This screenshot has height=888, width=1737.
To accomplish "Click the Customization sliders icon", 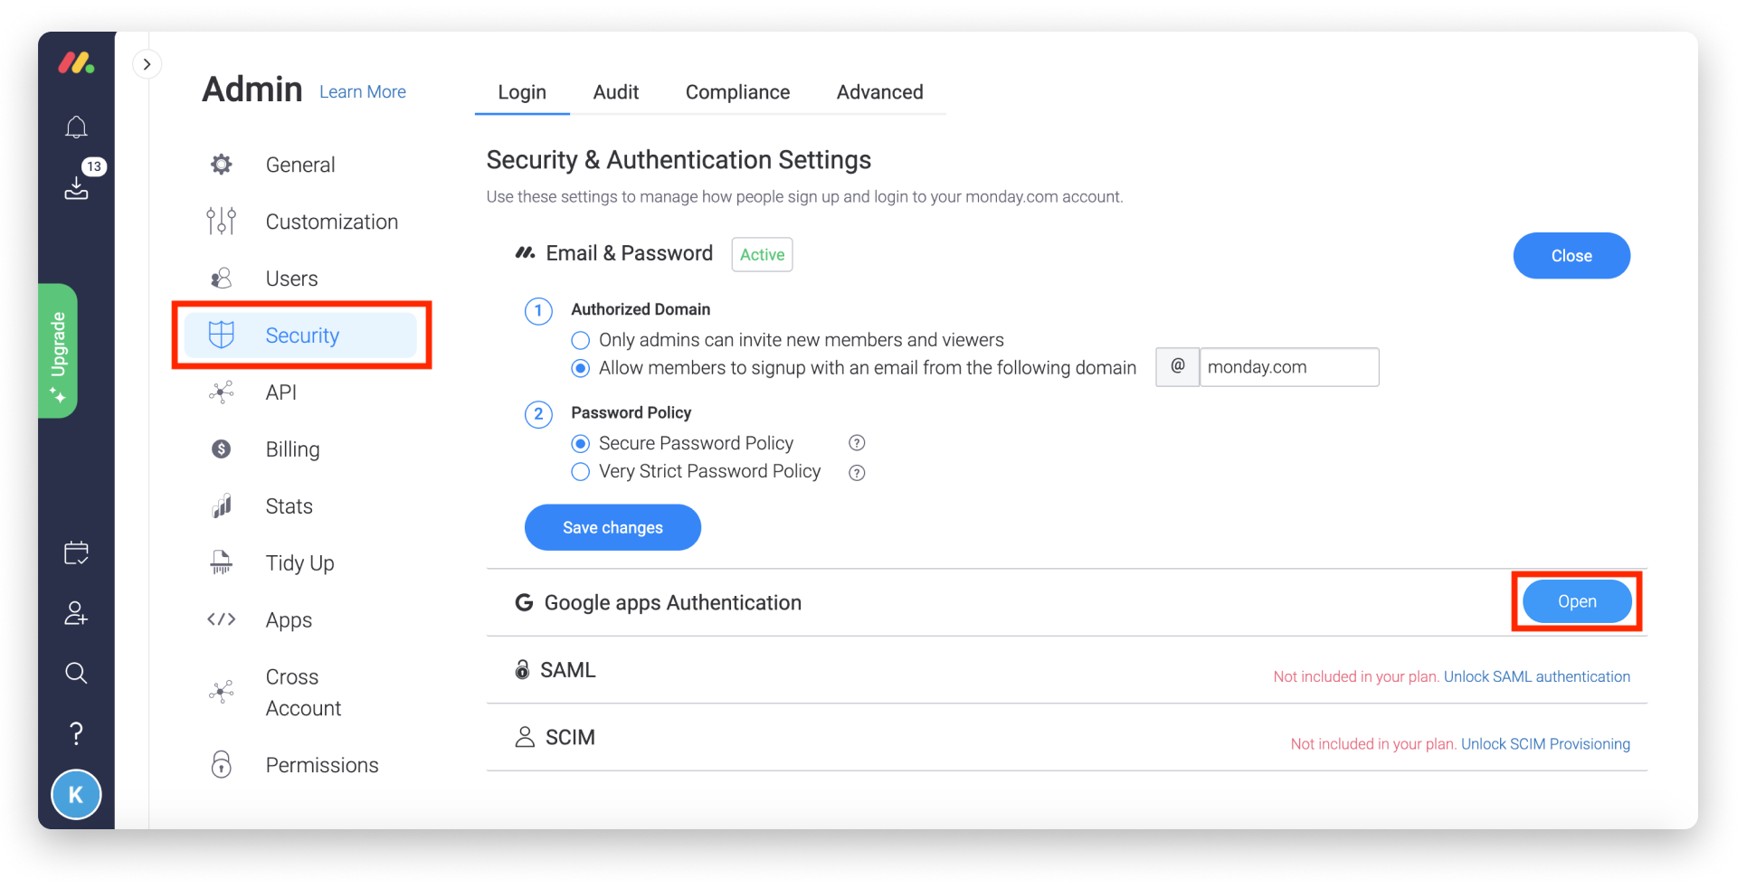I will [x=222, y=222].
